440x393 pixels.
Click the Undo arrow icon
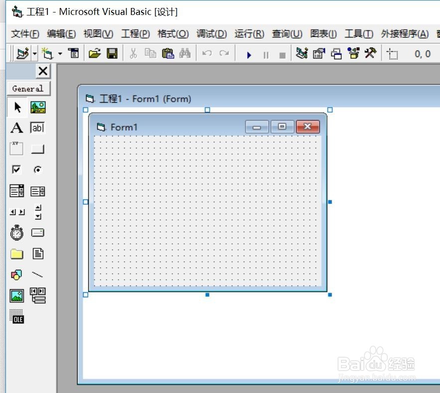tap(207, 53)
